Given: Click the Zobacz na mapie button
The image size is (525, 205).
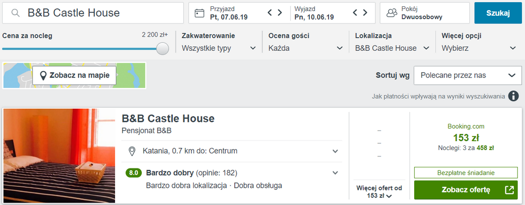Looking at the screenshot, I should [75, 75].
